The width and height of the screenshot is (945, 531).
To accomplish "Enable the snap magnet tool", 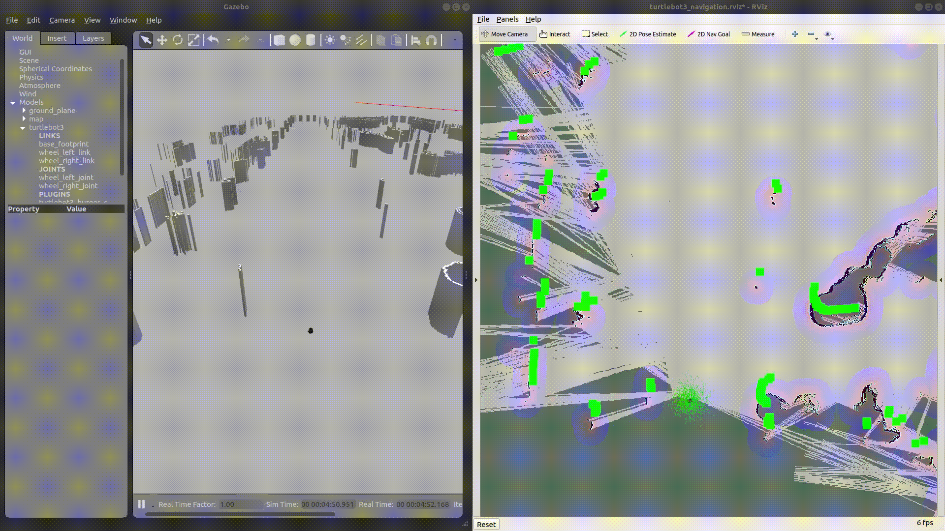I will [x=432, y=40].
